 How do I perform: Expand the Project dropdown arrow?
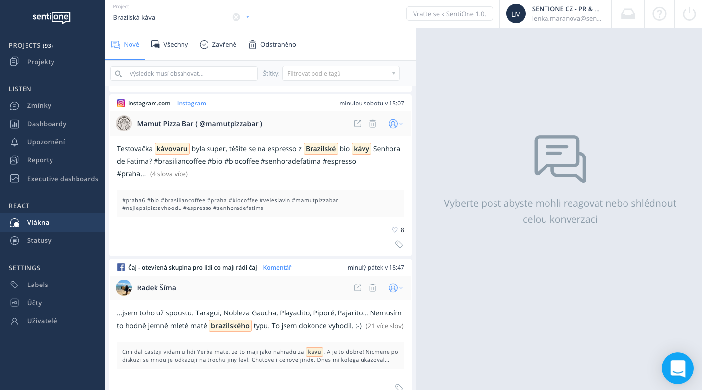[248, 17]
